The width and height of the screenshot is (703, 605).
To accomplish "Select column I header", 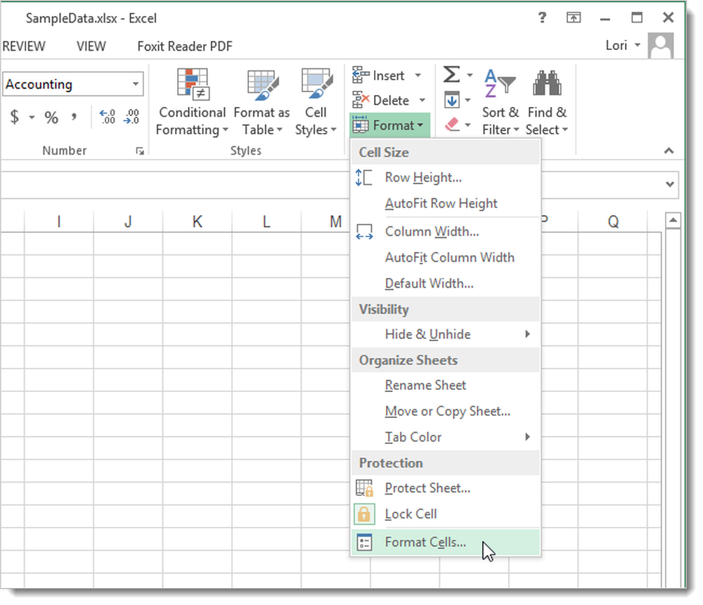I will pos(59,222).
